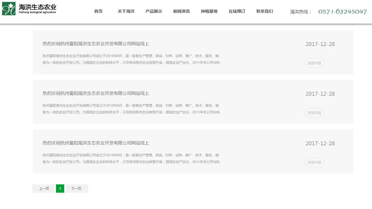Navigate to 产品展示 product showcase
This screenshot has width=372, height=209.
coord(154,11)
